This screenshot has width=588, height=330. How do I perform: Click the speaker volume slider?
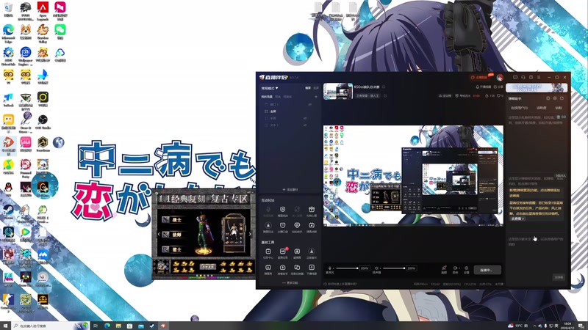393,268
